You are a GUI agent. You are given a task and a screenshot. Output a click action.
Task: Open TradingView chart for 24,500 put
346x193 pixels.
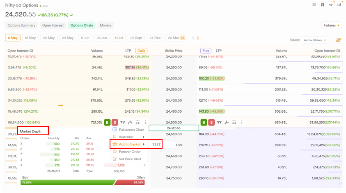[x=219, y=122]
